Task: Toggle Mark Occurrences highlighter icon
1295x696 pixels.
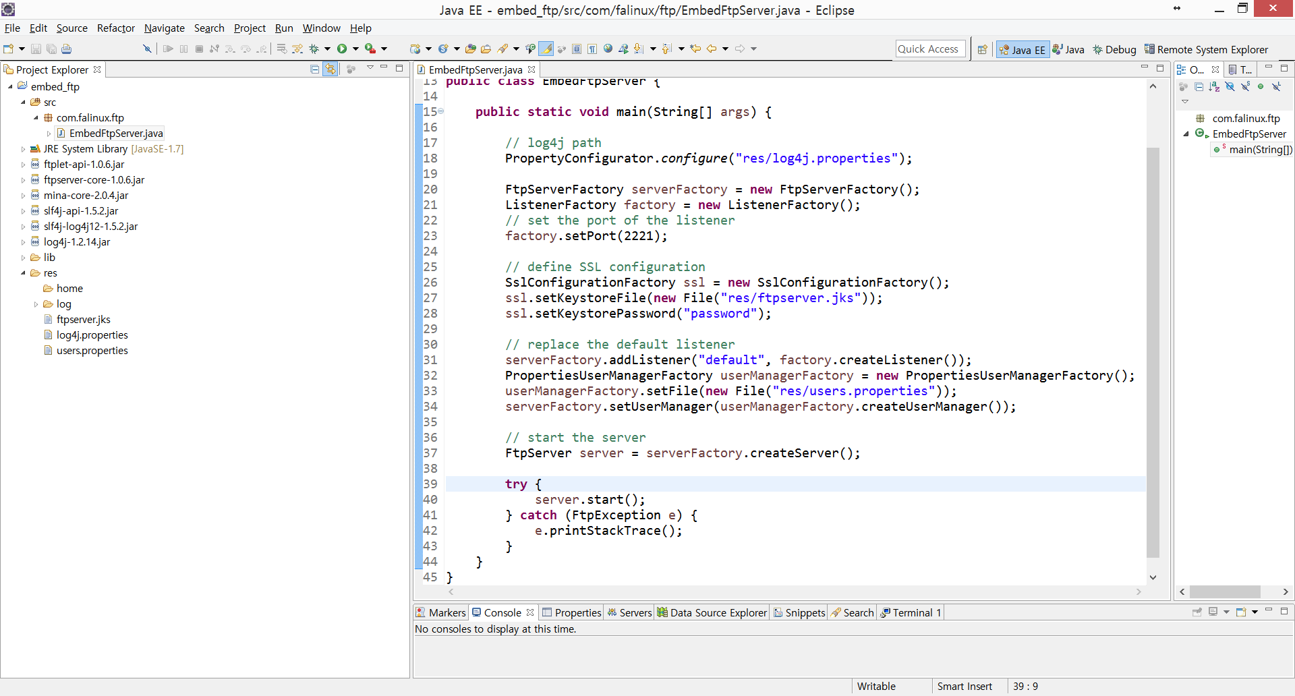Action: (546, 49)
